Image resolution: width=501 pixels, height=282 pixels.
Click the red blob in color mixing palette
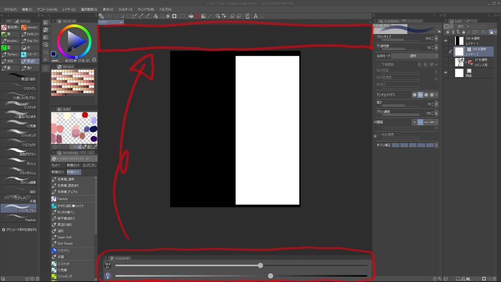click(85, 115)
